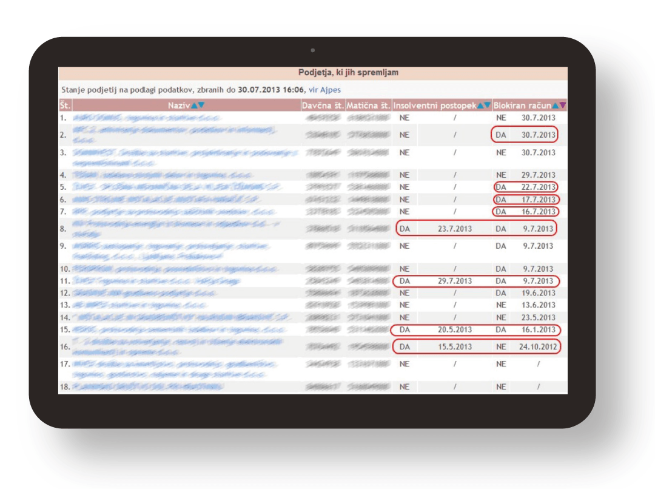Click the 'Naziv' column header
The height and width of the screenshot is (489, 655).
[179, 106]
